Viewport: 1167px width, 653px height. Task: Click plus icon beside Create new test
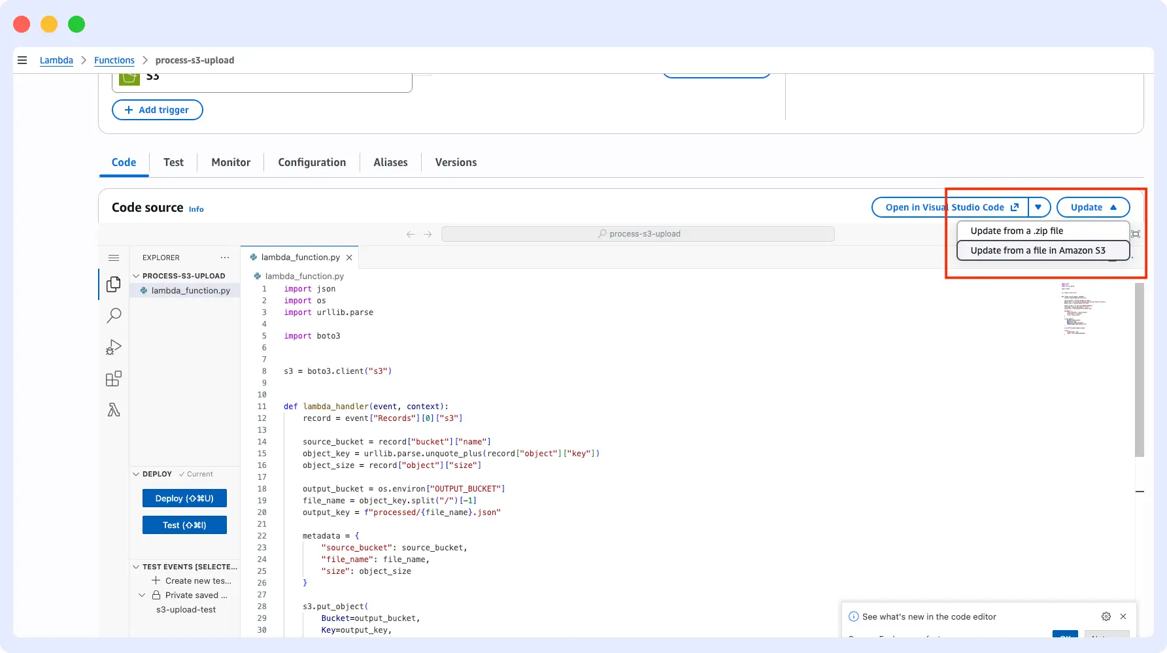pos(156,580)
